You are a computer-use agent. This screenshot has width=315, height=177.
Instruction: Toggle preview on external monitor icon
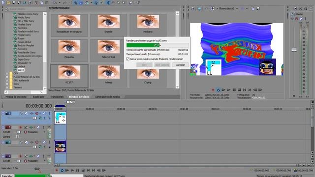(x=199, y=9)
